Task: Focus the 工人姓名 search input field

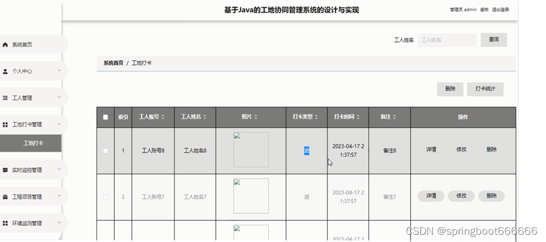Action: pos(447,40)
